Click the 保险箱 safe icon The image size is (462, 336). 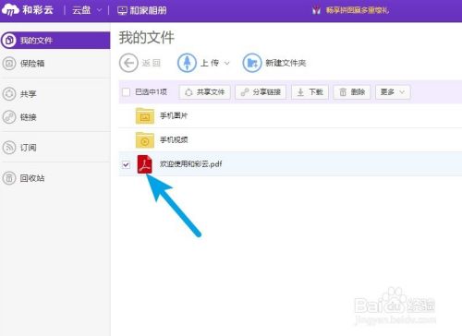(x=9, y=64)
